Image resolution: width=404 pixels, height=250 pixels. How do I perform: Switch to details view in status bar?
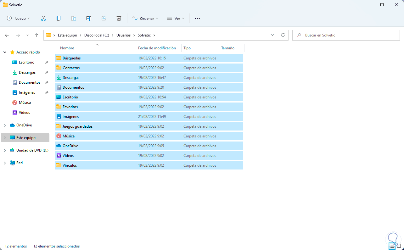click(x=392, y=246)
